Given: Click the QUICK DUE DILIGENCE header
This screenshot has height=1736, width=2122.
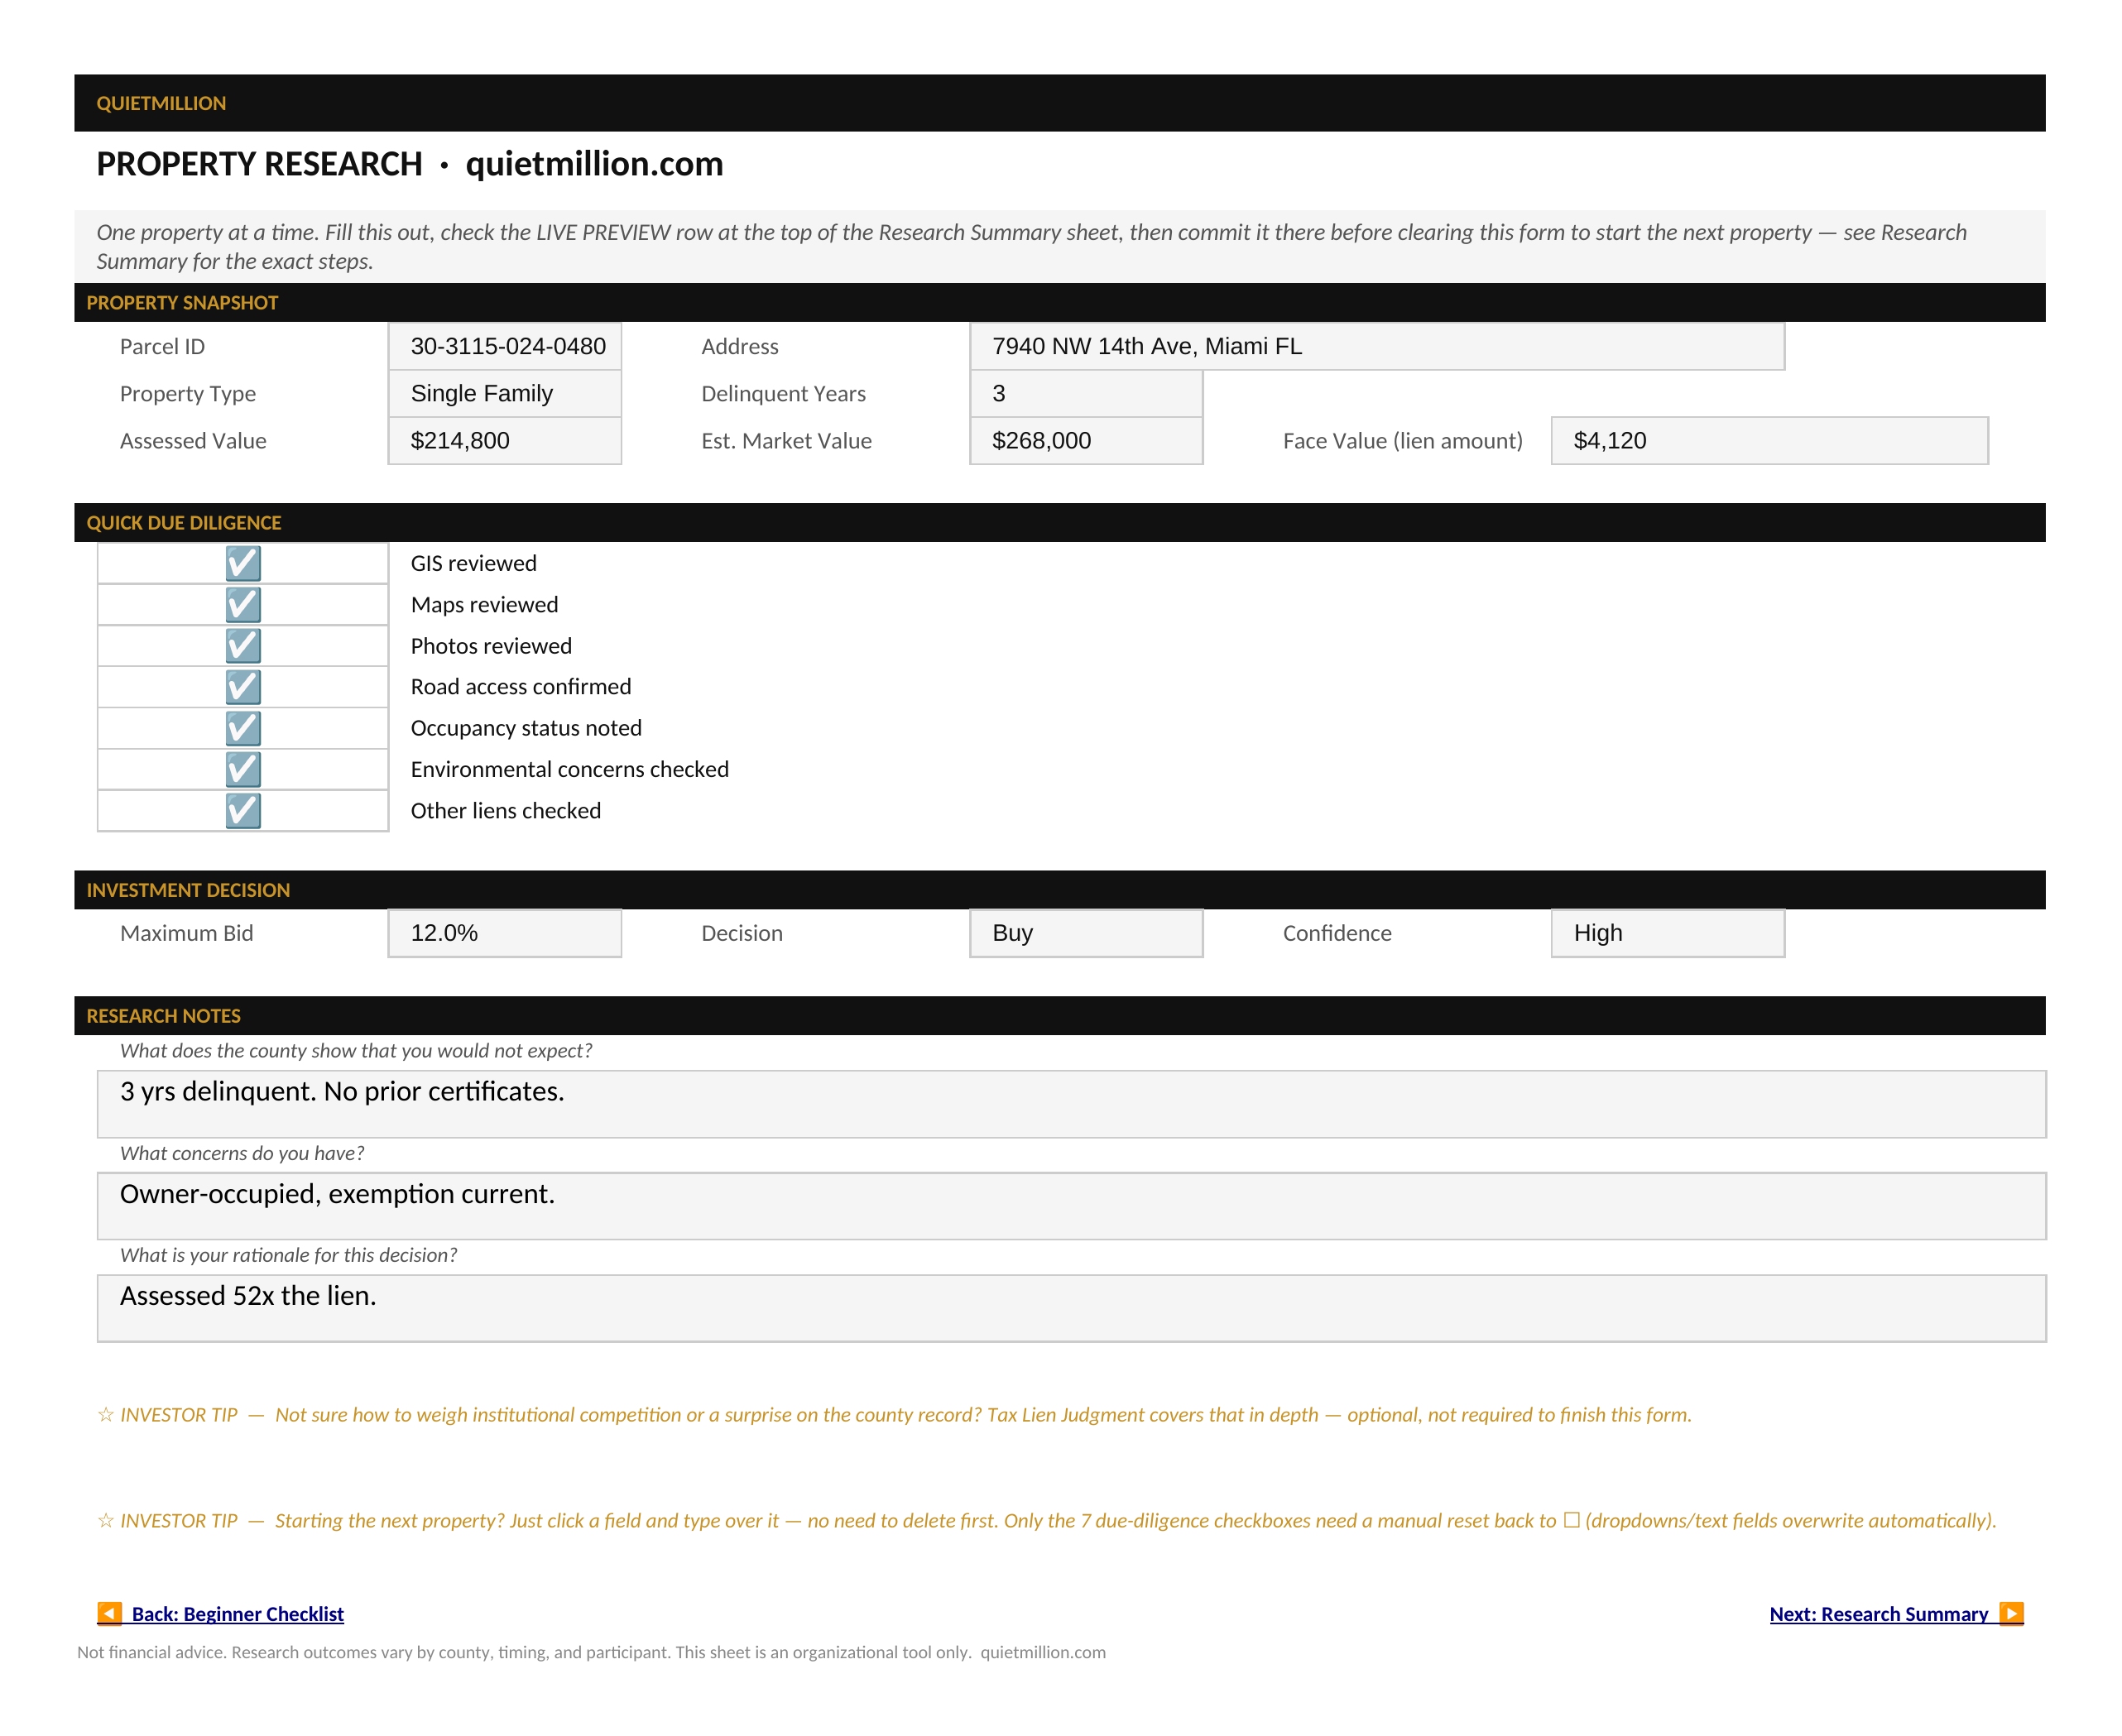Looking at the screenshot, I should (x=1060, y=523).
